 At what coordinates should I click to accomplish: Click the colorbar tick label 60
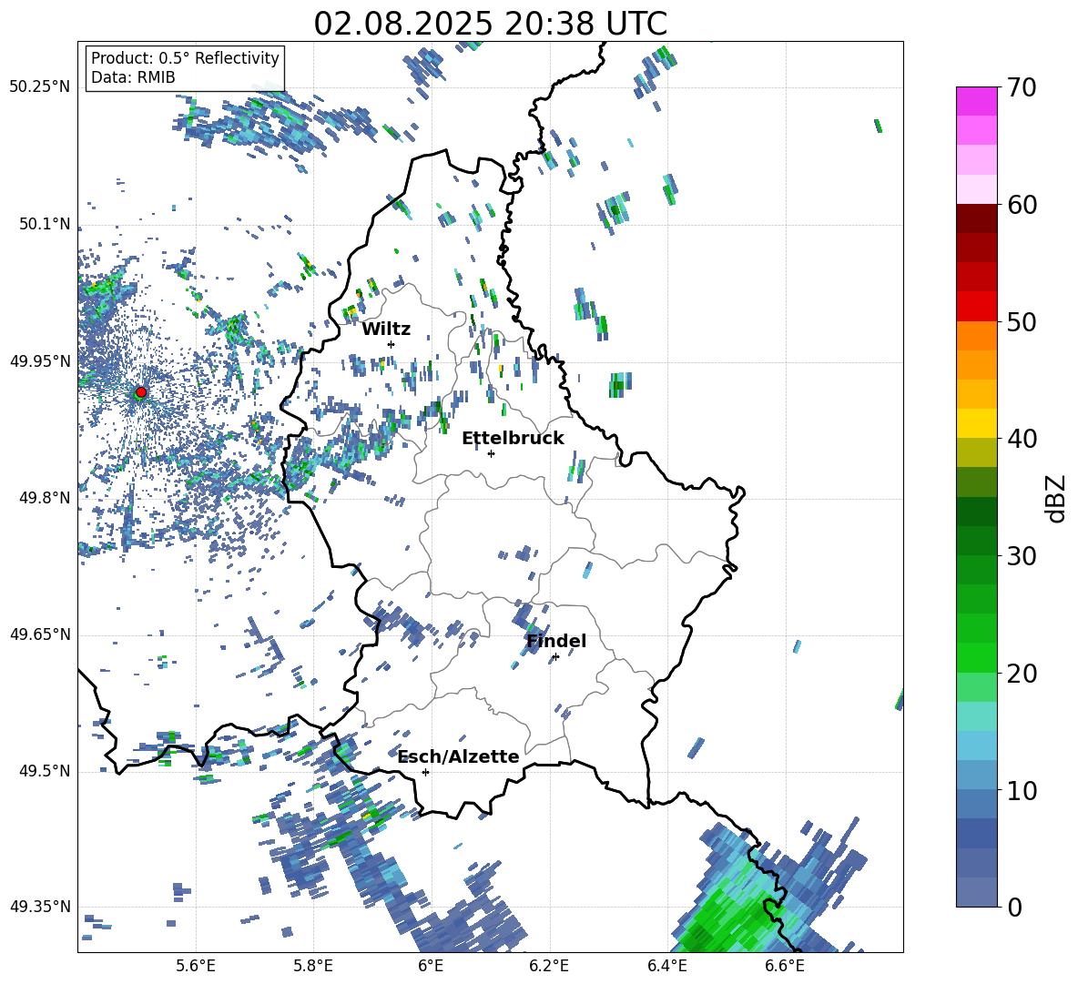pyautogui.click(x=1022, y=205)
